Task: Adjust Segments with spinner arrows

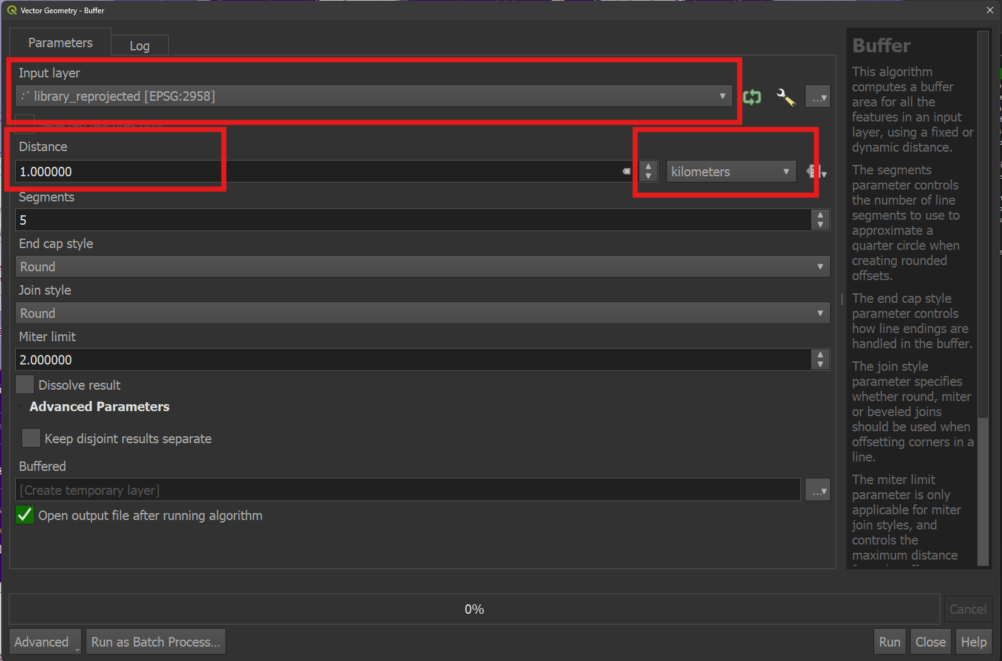Action: click(820, 220)
